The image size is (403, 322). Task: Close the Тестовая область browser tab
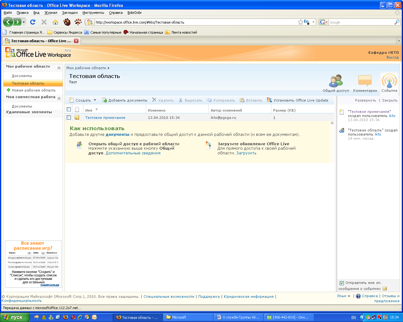(76, 41)
